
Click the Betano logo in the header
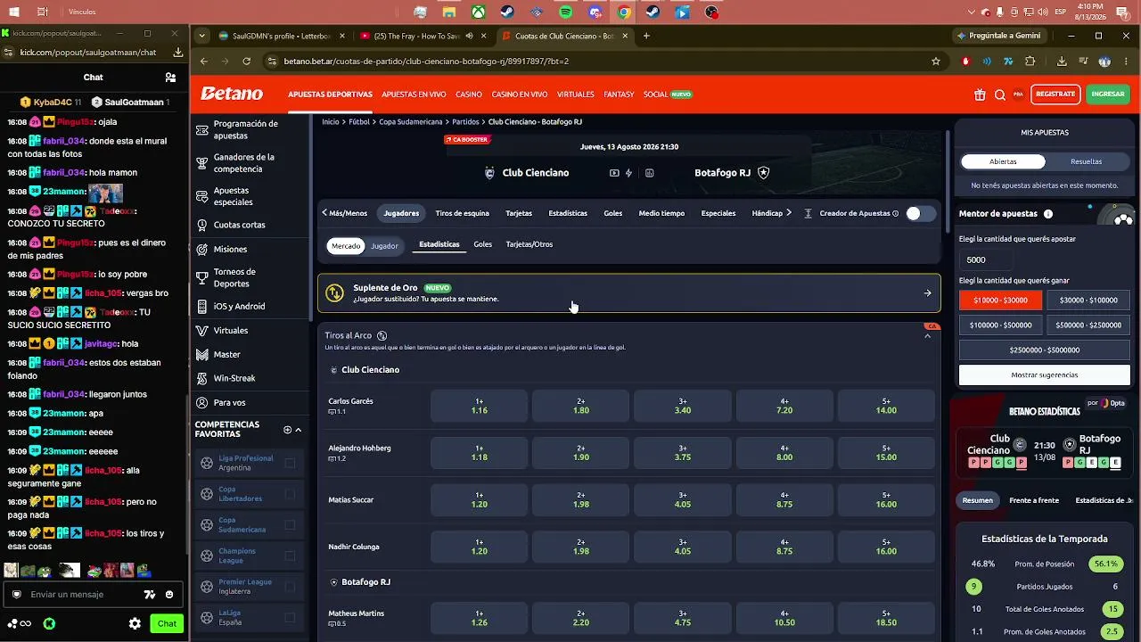coord(232,94)
